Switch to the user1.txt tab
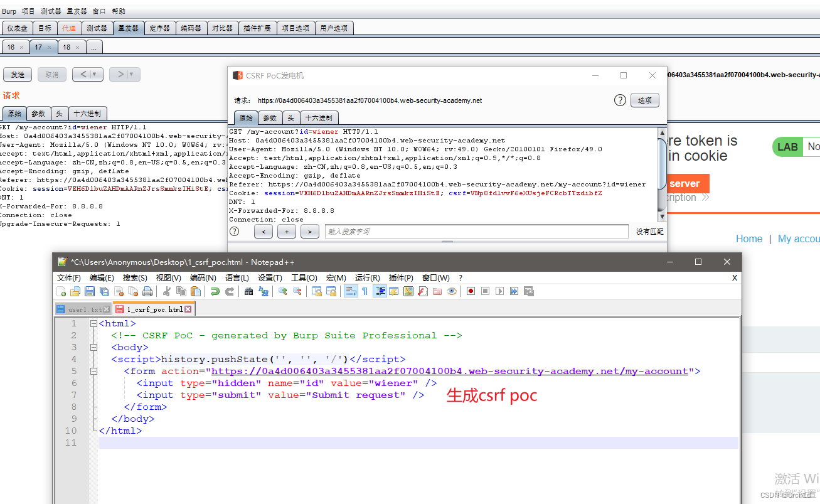The image size is (820, 504). click(x=83, y=309)
